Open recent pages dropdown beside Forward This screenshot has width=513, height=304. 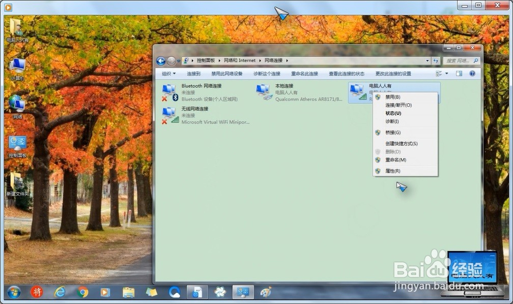coord(179,61)
